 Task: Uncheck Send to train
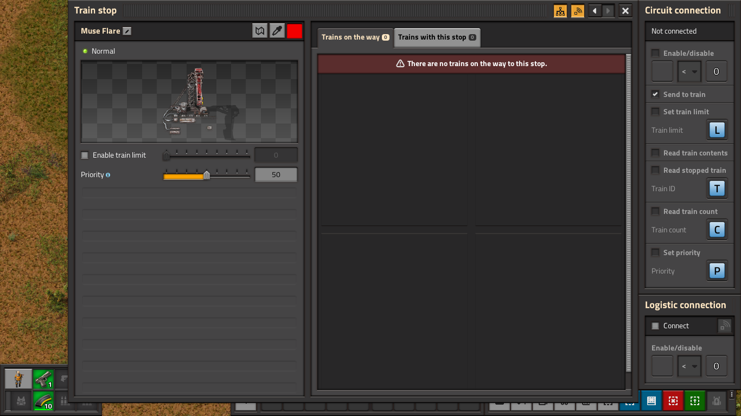[655, 94]
